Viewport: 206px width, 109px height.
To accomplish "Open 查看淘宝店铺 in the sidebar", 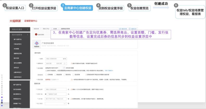I will [x=18, y=53].
